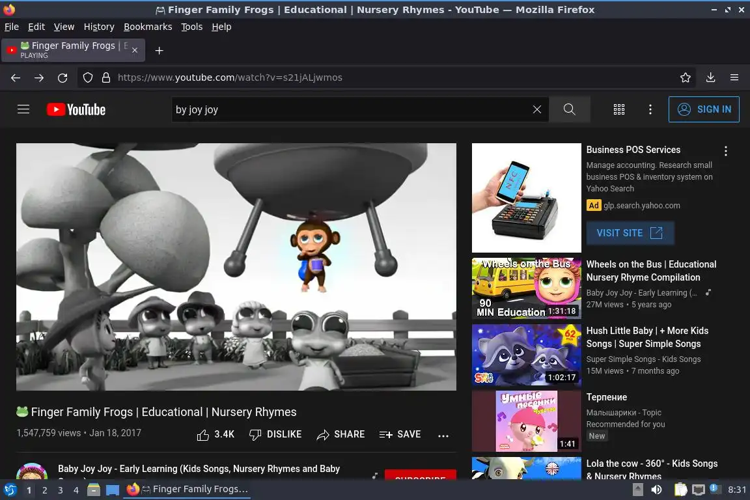Image resolution: width=750 pixels, height=500 pixels.
Task: Show desktop via taskbar icon
Action: click(x=113, y=490)
